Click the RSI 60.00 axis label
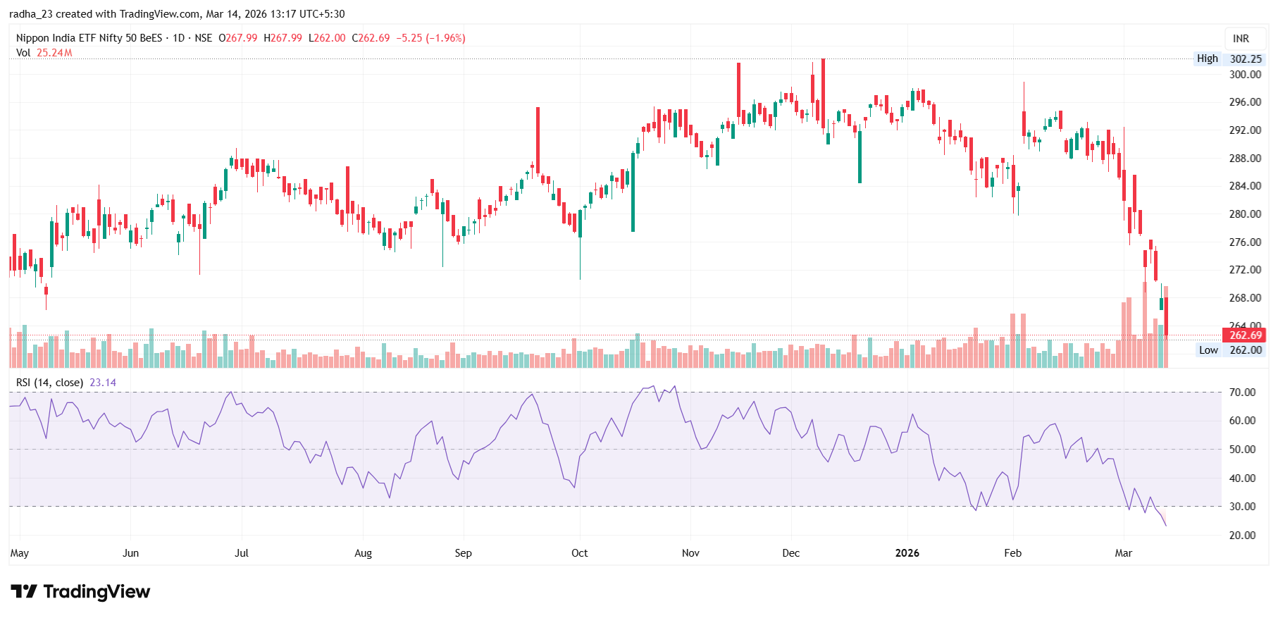This screenshot has height=618, width=1278. click(1242, 421)
